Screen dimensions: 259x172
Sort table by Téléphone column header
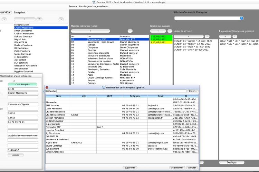click(x=135, y=96)
